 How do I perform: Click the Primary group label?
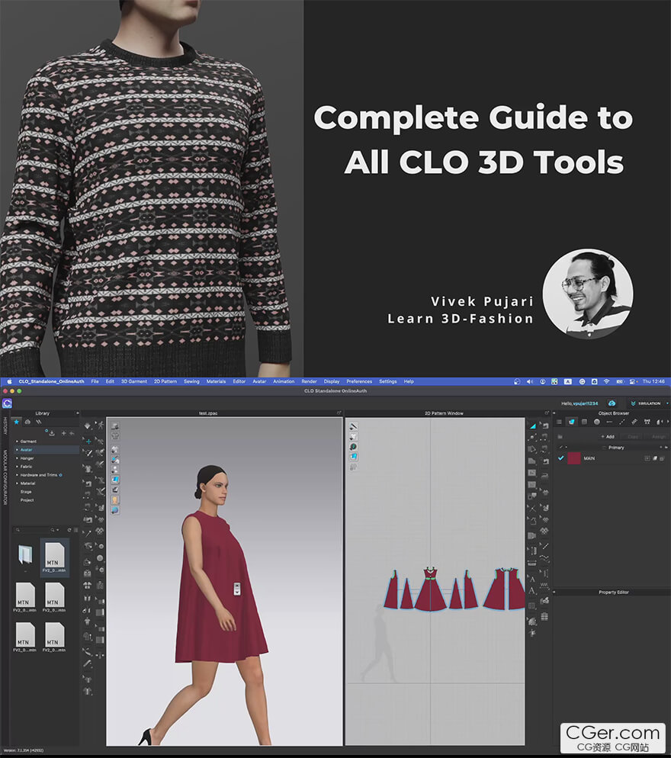(x=616, y=448)
